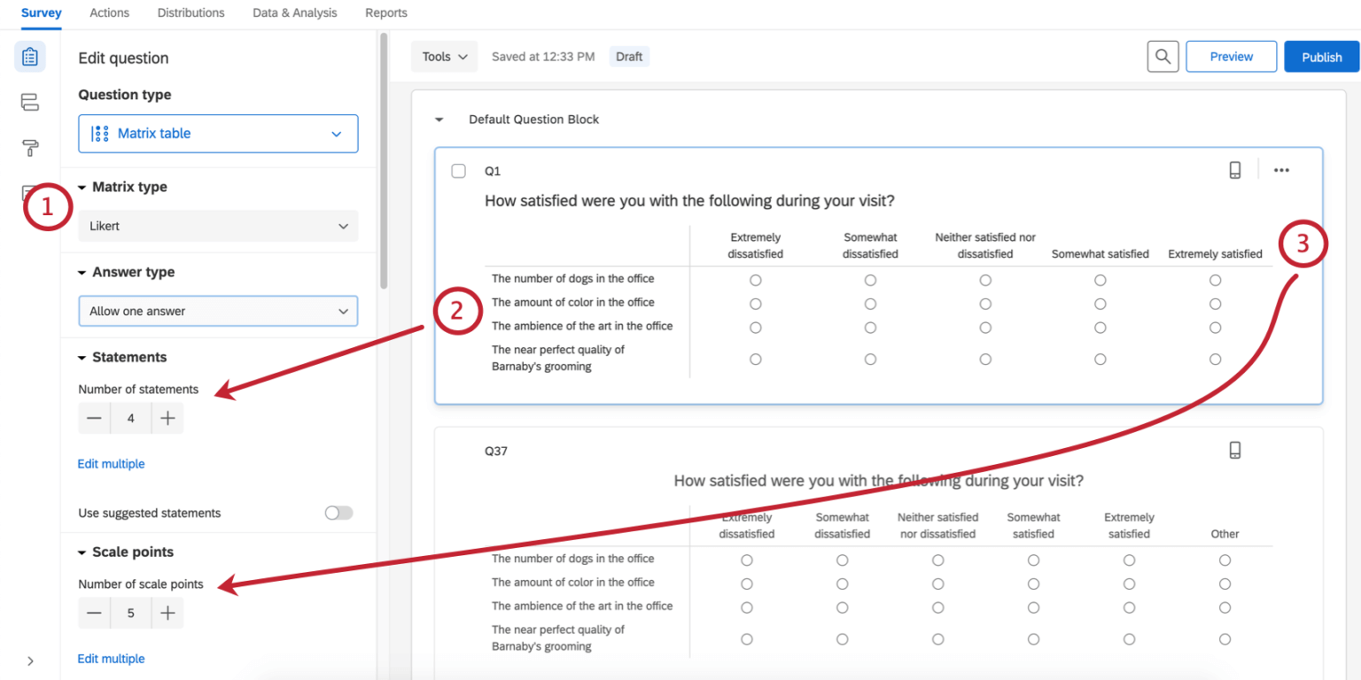Open Look and feel paint roller icon

click(30, 148)
